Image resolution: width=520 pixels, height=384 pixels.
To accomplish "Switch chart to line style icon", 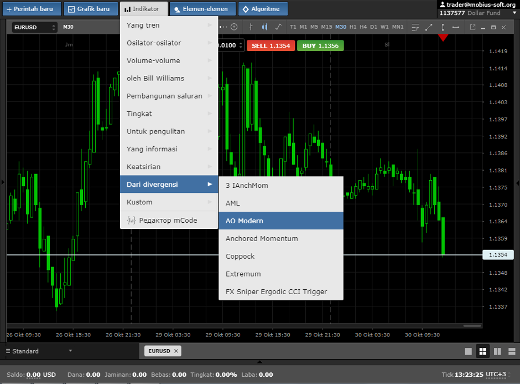I will [279, 27].
